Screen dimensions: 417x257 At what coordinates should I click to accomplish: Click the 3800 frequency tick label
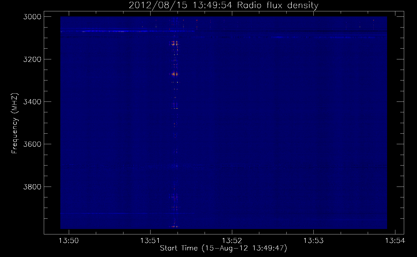[32, 187]
